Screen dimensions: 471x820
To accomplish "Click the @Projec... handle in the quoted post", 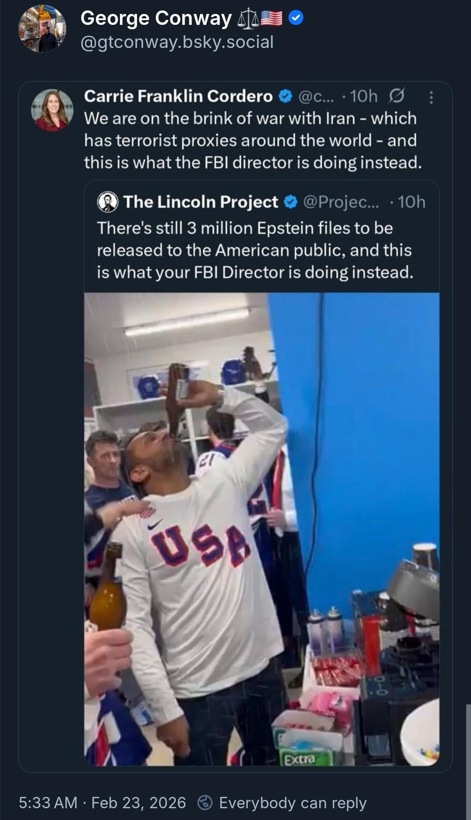I will pos(341,202).
